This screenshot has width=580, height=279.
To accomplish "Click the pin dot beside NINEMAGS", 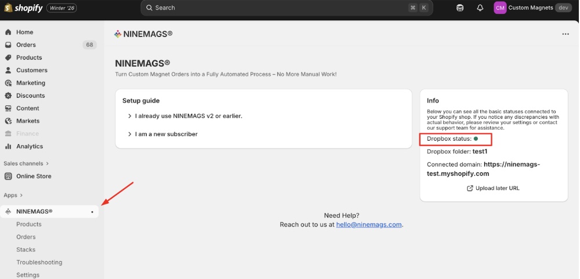I will pos(92,212).
